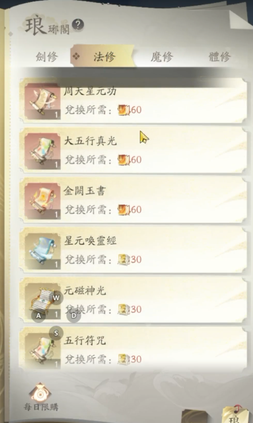
Task: Click the yellow currency icon beside 星元喚靈經 cost
Action: click(124, 260)
